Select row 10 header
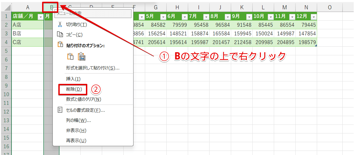 click(x=6, y=94)
